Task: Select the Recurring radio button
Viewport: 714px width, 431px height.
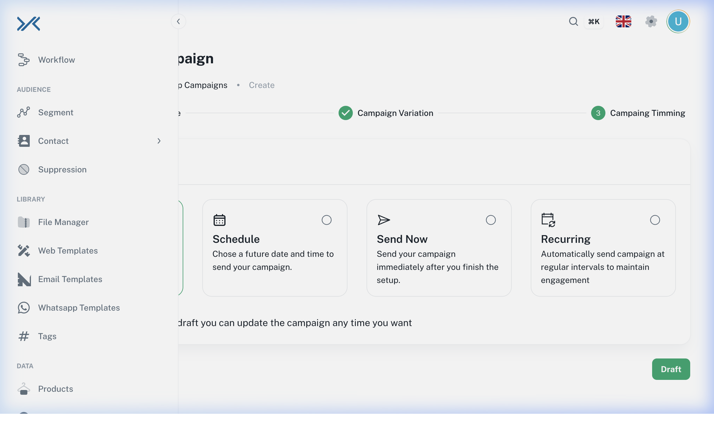Action: click(x=655, y=220)
